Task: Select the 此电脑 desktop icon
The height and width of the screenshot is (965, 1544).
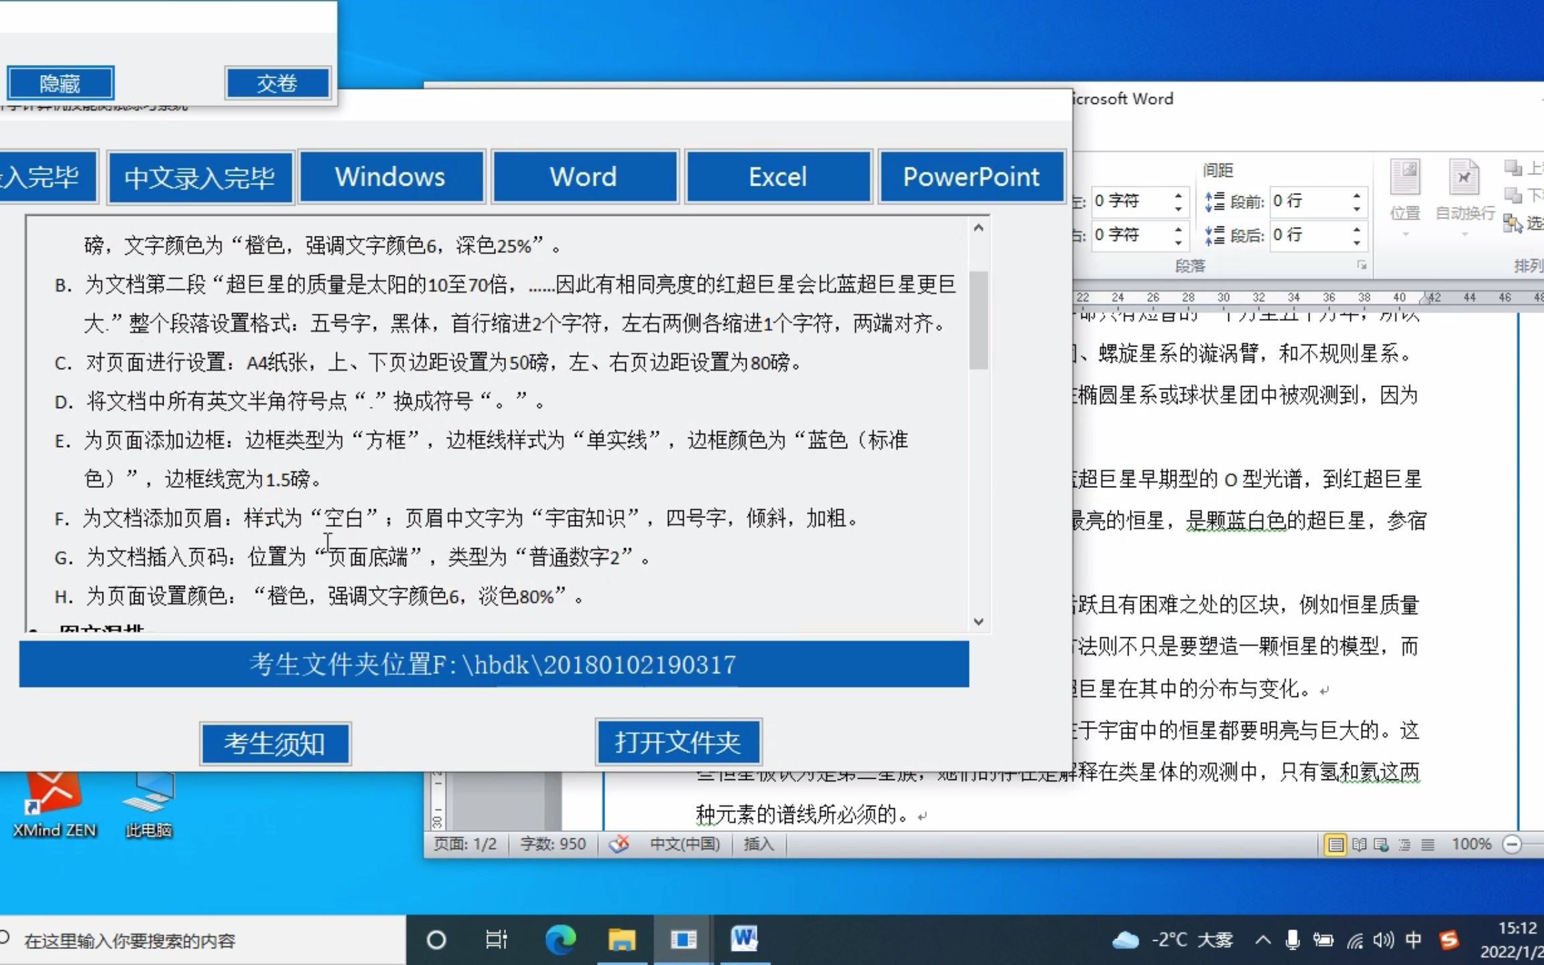Action: coord(149,804)
